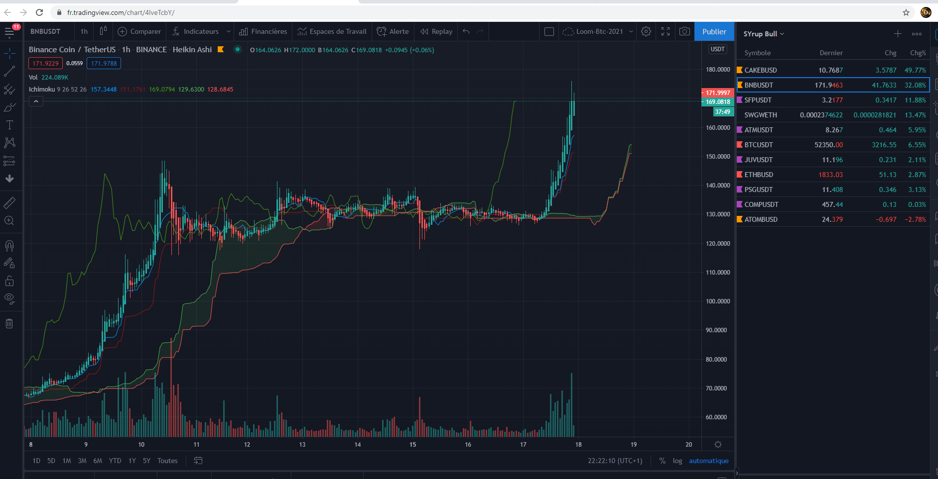Toggle percent scale mode
Screen dimensions: 938x479
coord(662,461)
